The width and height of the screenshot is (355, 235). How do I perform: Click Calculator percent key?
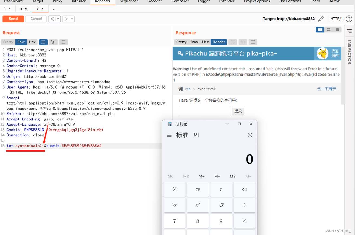point(175,190)
